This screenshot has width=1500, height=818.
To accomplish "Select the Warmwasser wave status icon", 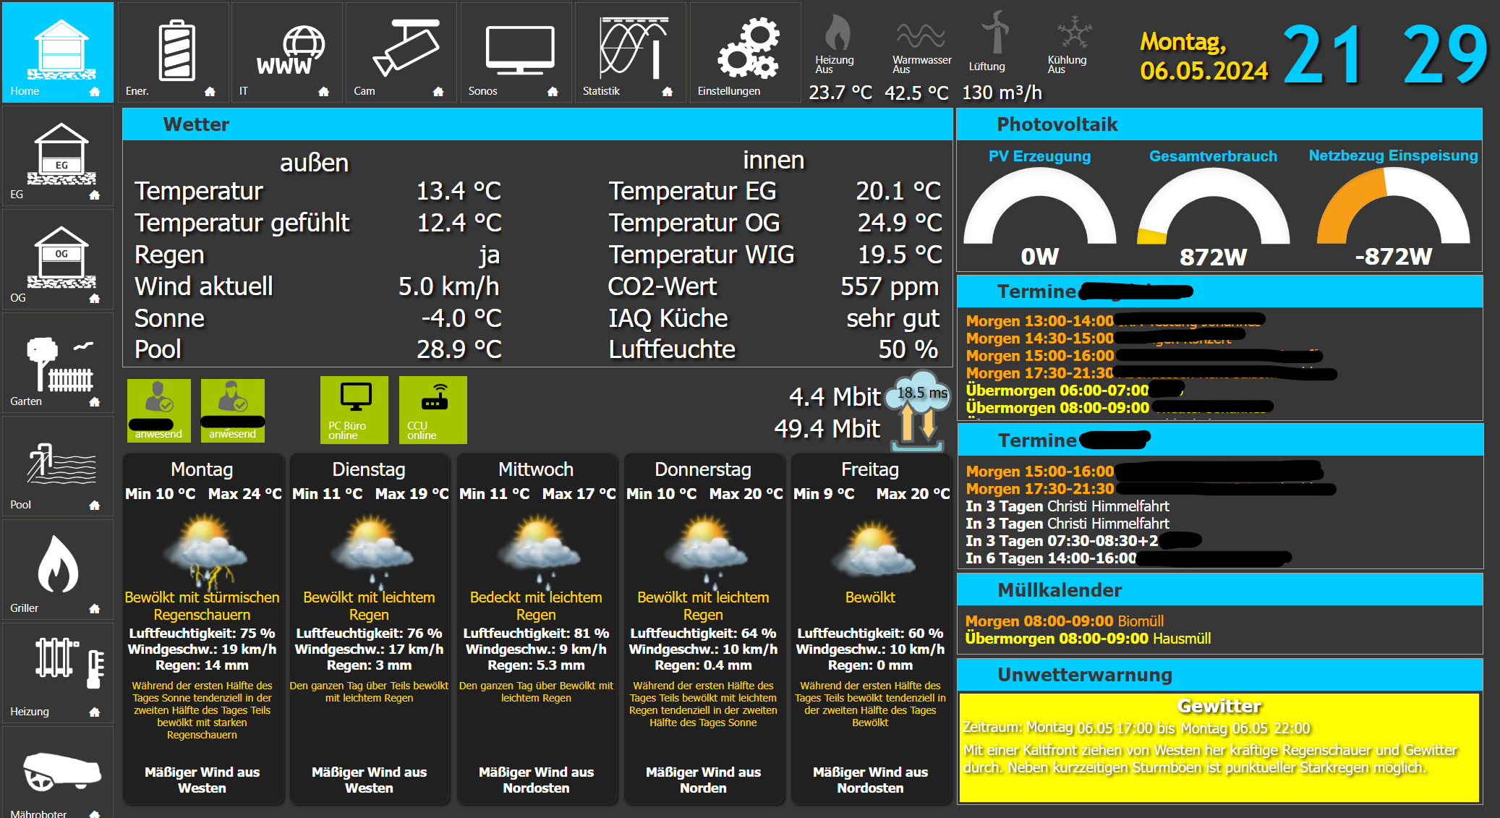I will 921,34.
